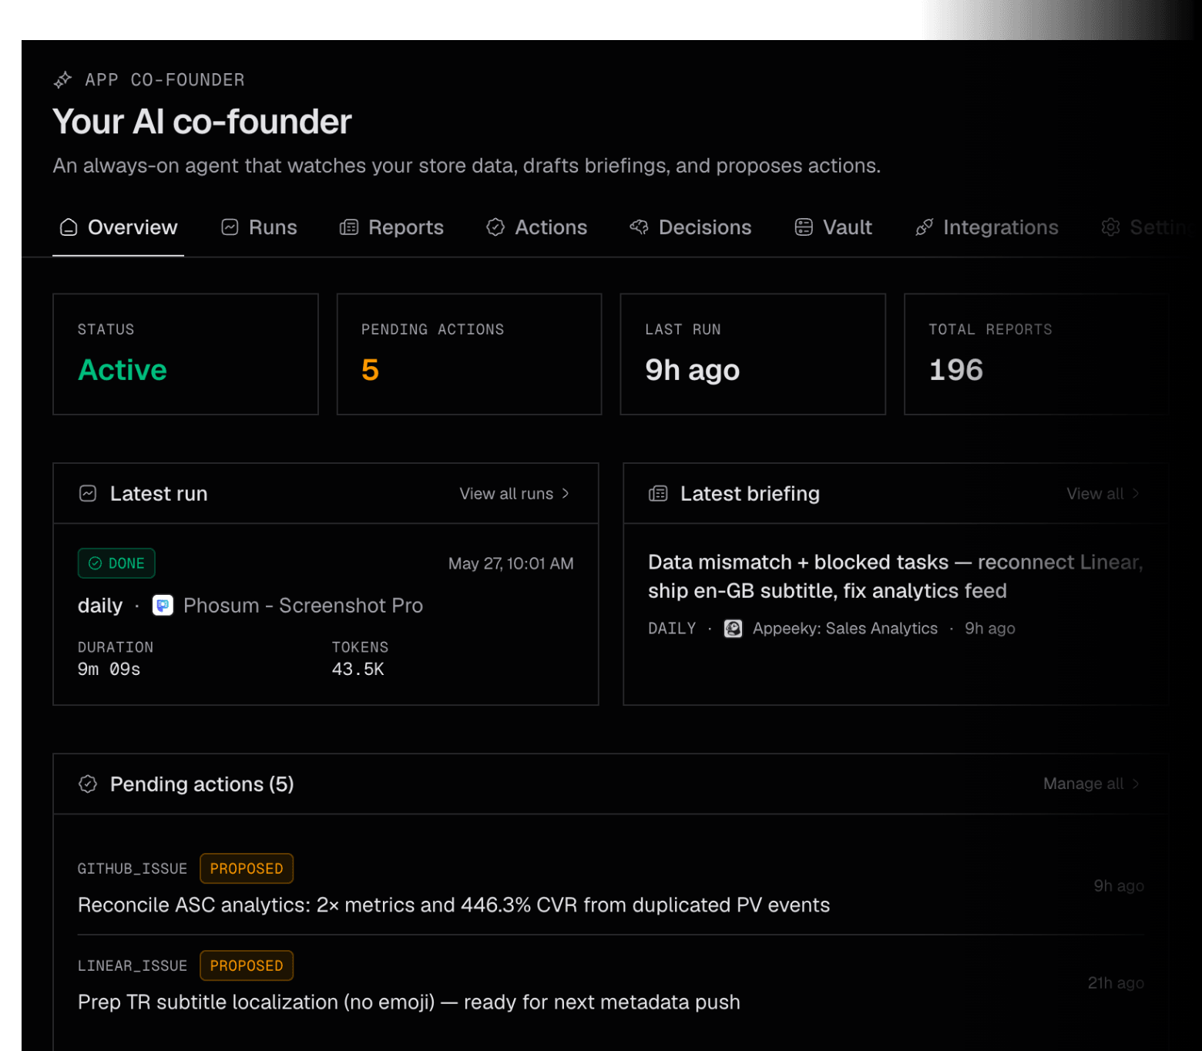
Task: Click the total reports value 196
Action: tap(956, 371)
